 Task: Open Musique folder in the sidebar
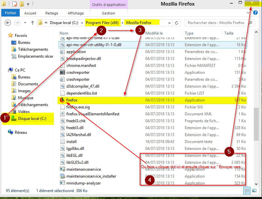point(26,98)
